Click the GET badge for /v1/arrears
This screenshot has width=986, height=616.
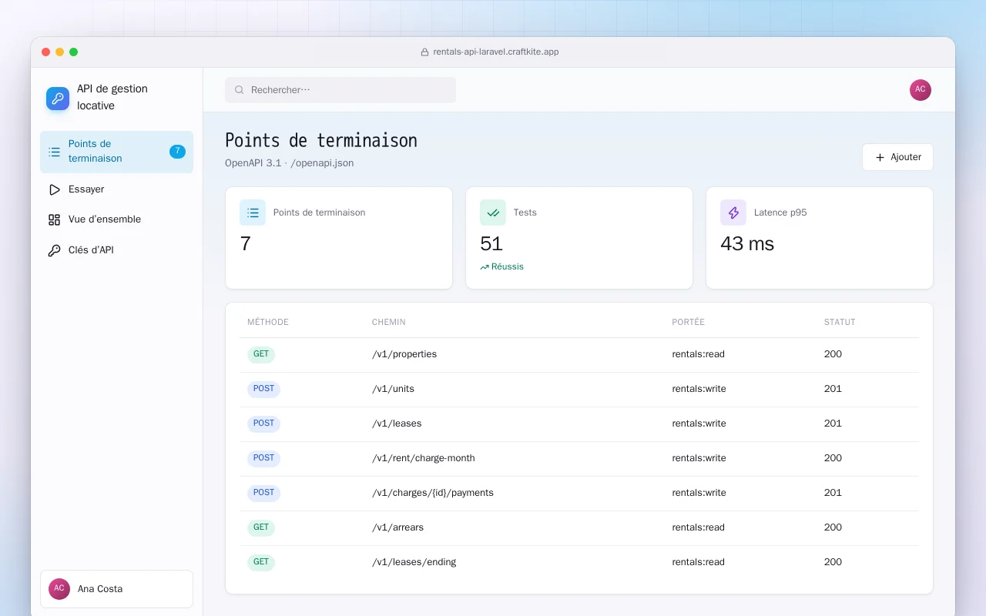pyautogui.click(x=261, y=527)
